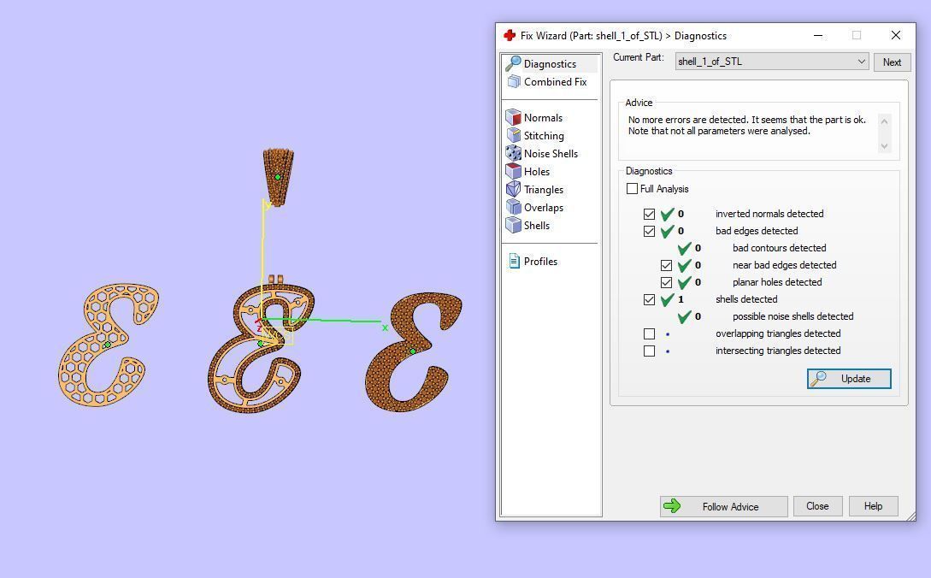Open the Noise Shells page
Viewport: 931px width, 578px height.
tap(551, 153)
